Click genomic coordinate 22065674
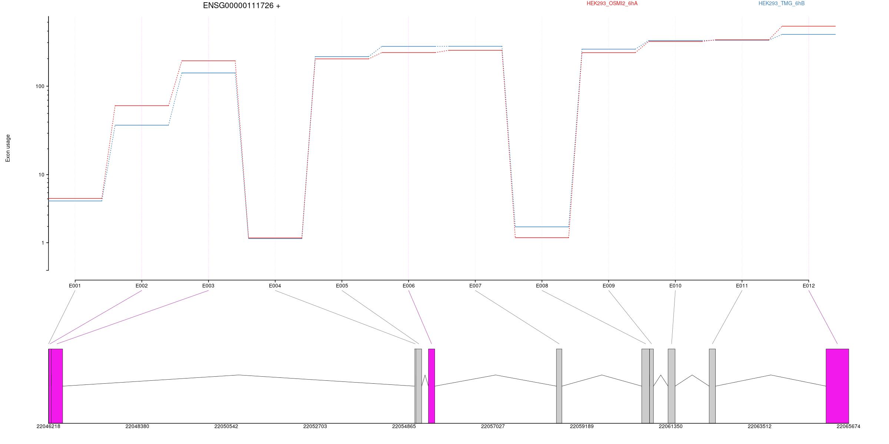This screenshot has width=889, height=444. click(849, 426)
